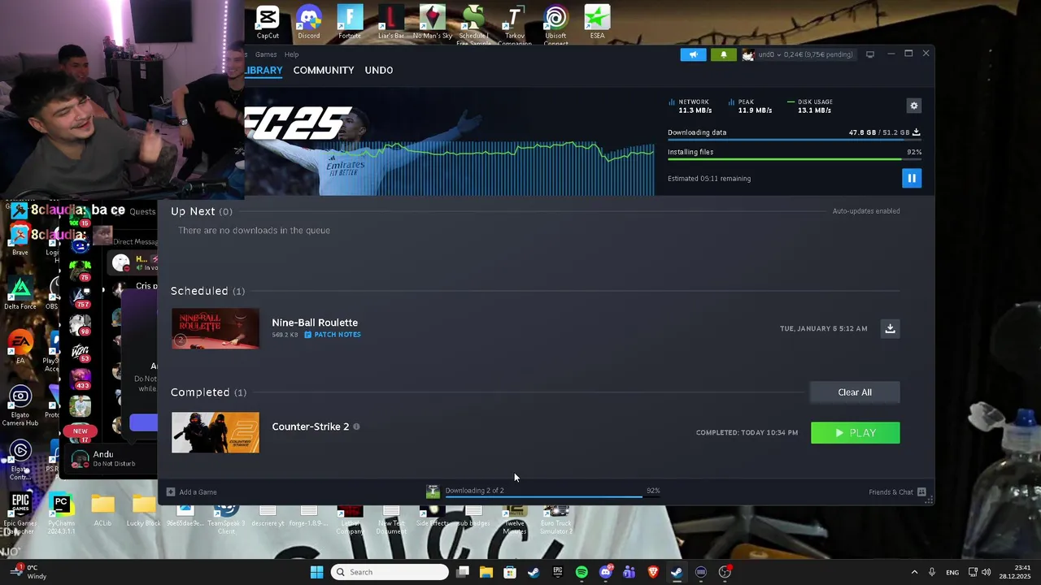
Task: Clear All completed downloads
Action: [x=855, y=392]
